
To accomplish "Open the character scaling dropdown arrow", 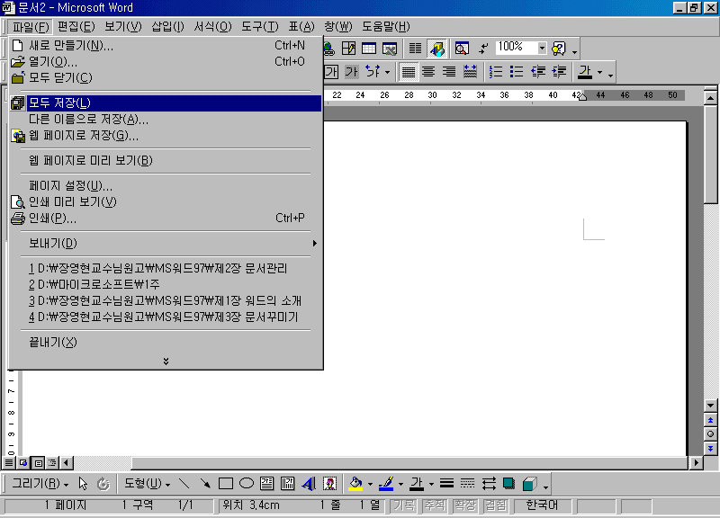I will pyautogui.click(x=387, y=72).
